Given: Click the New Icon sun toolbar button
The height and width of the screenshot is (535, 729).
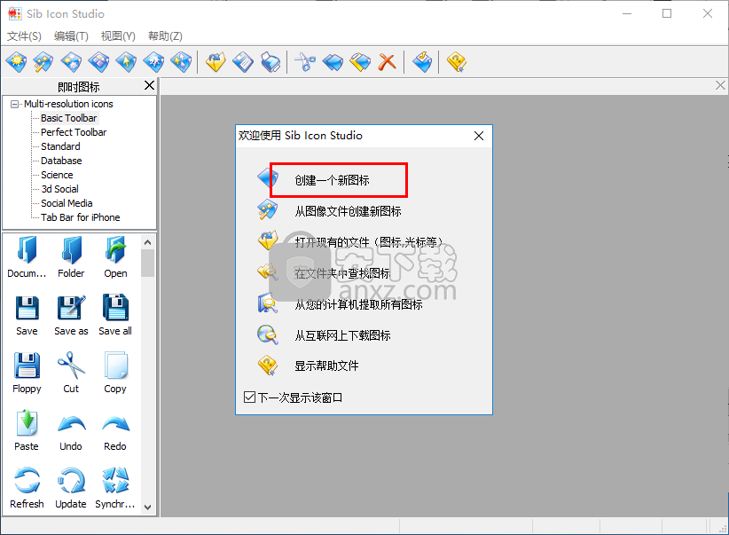Looking at the screenshot, I should coord(17,62).
